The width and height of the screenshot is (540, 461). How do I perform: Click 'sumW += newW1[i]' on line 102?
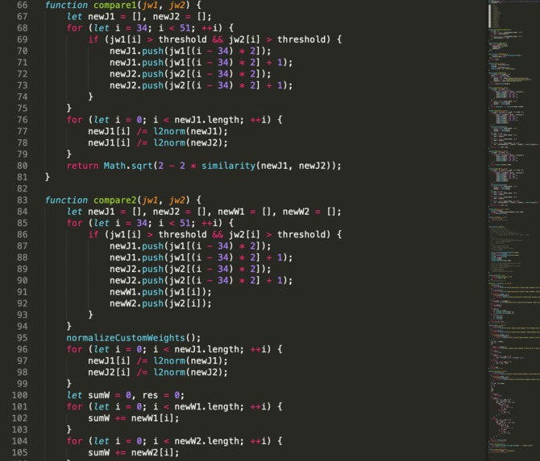click(x=131, y=418)
